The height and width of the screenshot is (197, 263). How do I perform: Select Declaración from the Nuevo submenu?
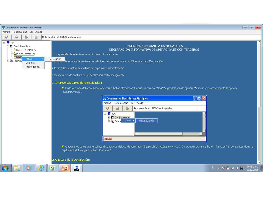55,59
